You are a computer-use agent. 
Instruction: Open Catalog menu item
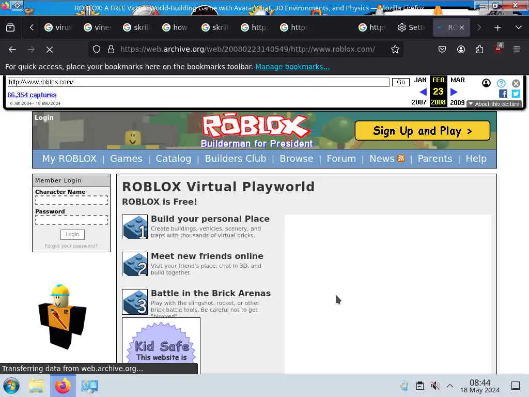coord(174,159)
